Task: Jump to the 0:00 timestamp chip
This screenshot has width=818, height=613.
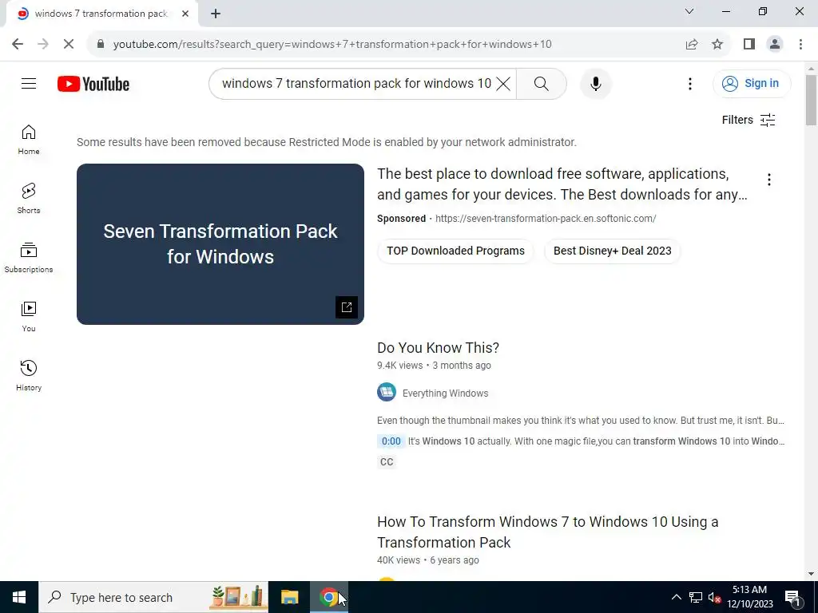Action: tap(391, 441)
